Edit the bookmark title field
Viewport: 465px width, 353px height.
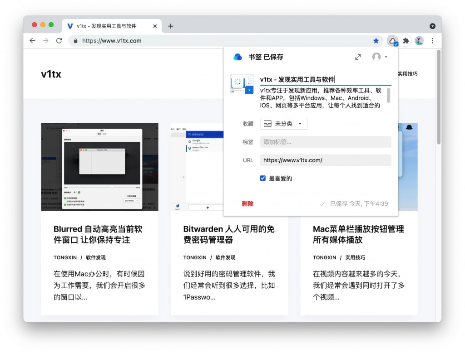point(325,79)
